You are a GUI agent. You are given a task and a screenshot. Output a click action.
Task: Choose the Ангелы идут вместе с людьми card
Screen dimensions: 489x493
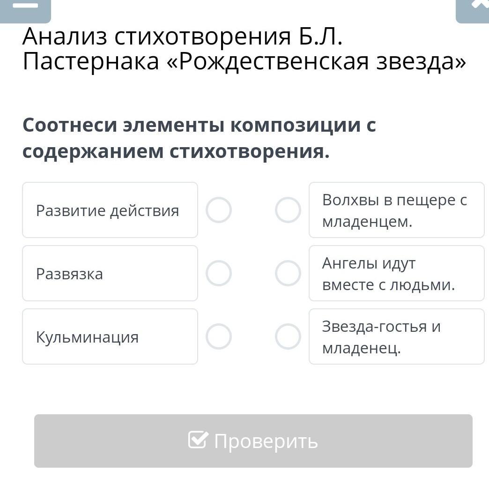(397, 273)
